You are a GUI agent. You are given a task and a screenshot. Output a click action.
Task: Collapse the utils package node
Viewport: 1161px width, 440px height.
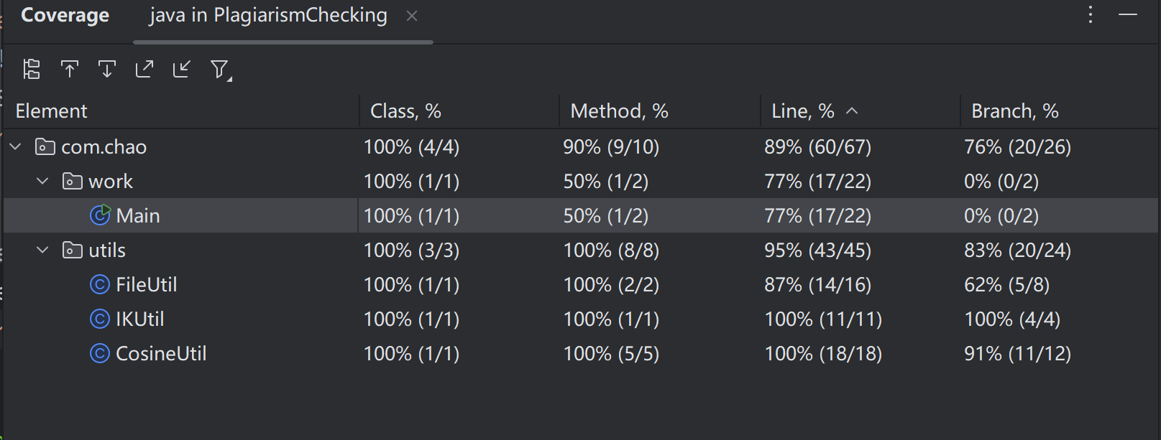(43, 250)
